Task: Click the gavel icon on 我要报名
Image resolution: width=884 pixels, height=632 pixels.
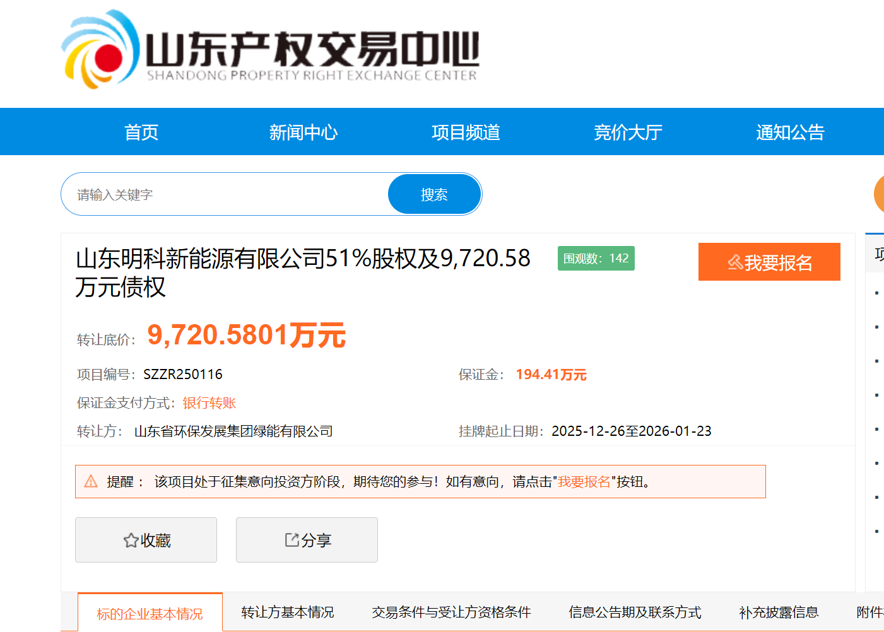Action: point(734,262)
